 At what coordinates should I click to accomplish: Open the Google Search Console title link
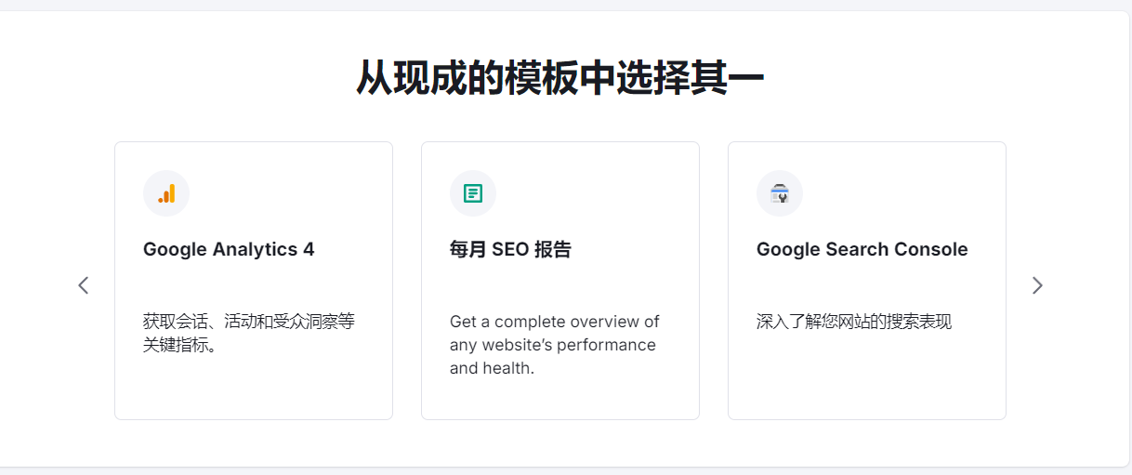(x=862, y=249)
